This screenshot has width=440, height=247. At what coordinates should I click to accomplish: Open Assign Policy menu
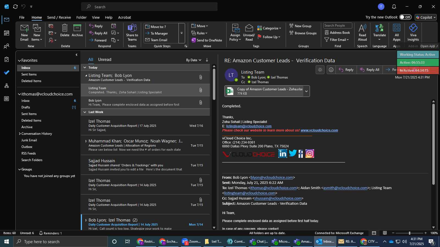[235, 32]
